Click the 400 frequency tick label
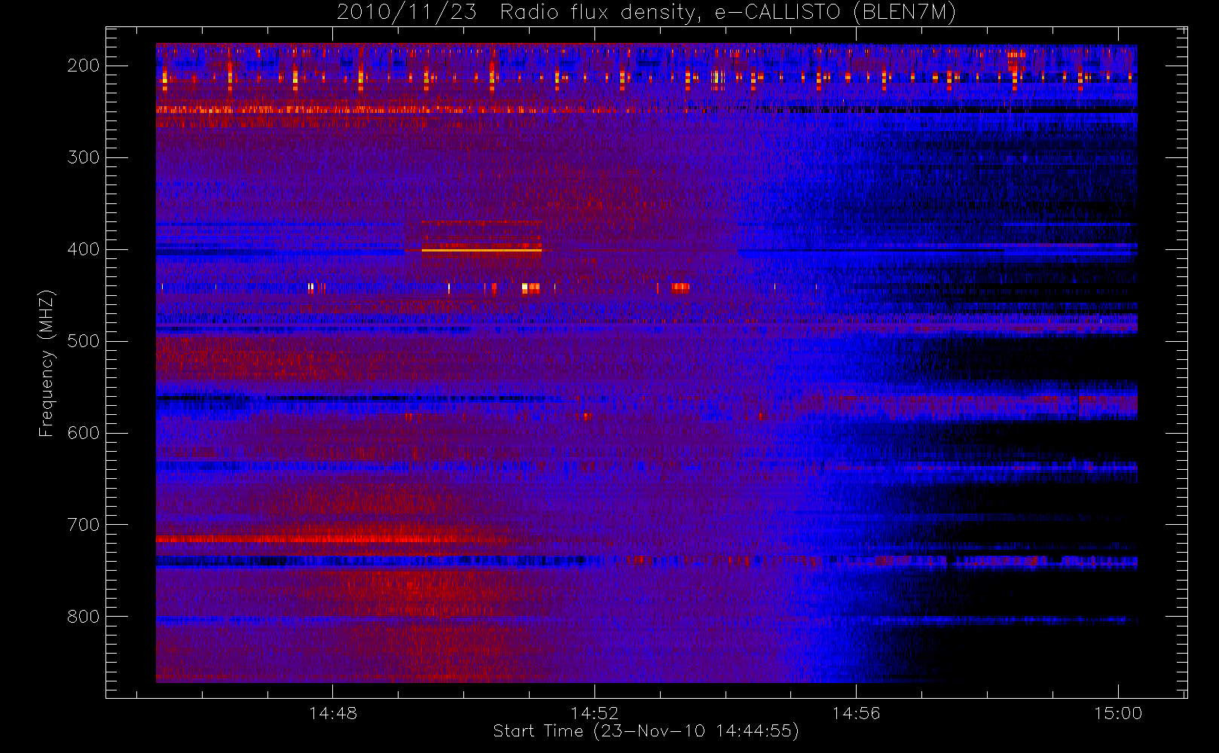 click(x=84, y=249)
